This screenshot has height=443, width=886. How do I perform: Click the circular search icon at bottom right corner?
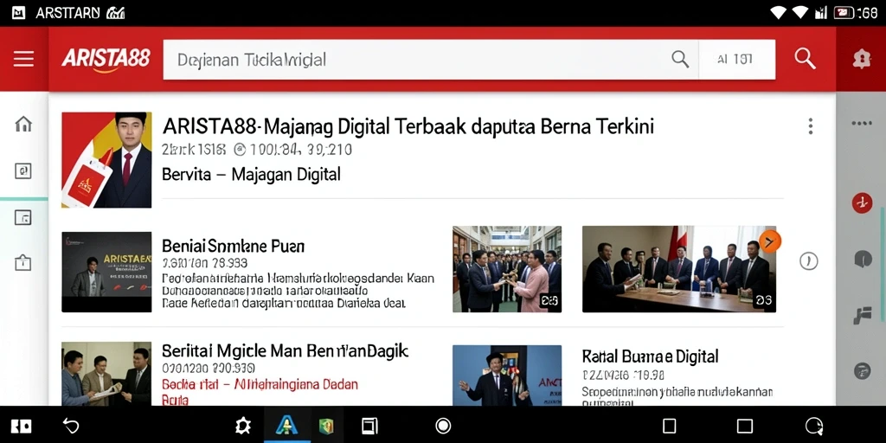coord(814,426)
